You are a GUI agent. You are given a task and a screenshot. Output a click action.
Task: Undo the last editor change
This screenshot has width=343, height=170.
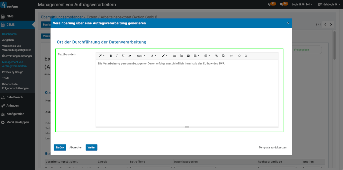[x=239, y=56]
